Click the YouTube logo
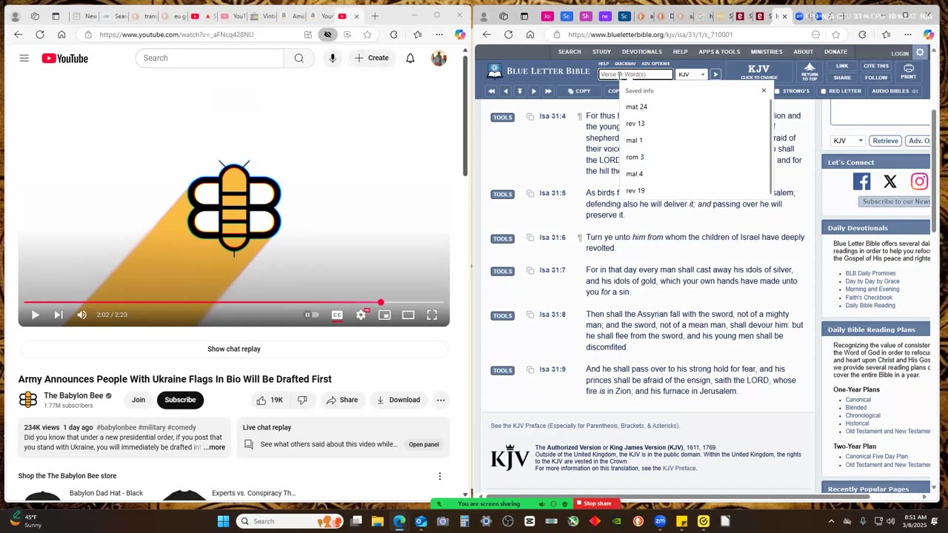948x533 pixels. [x=65, y=58]
